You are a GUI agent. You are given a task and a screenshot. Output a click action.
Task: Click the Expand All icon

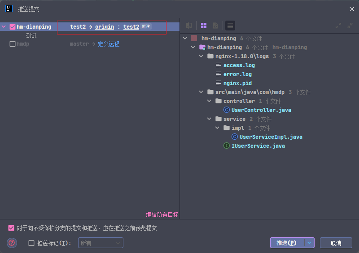click(x=338, y=26)
